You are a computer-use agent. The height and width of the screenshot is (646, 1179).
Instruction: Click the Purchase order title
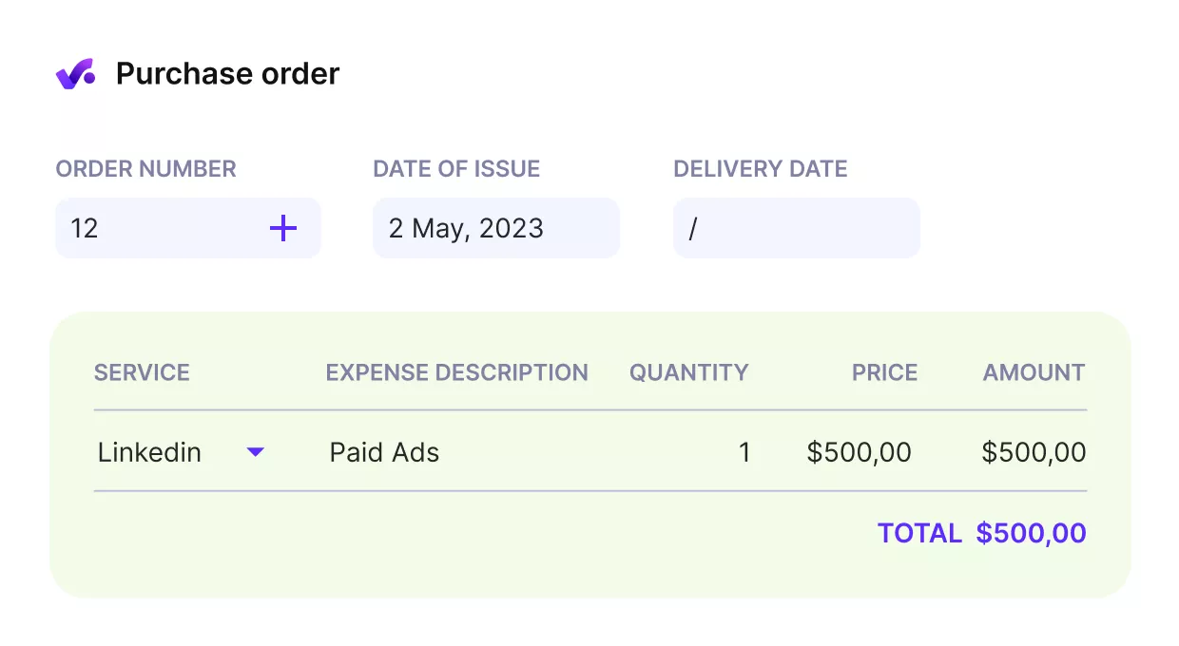pos(227,72)
